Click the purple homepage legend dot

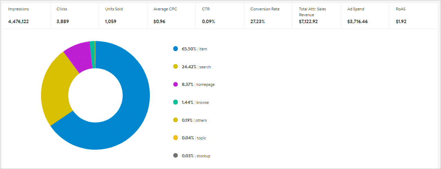point(175,84)
